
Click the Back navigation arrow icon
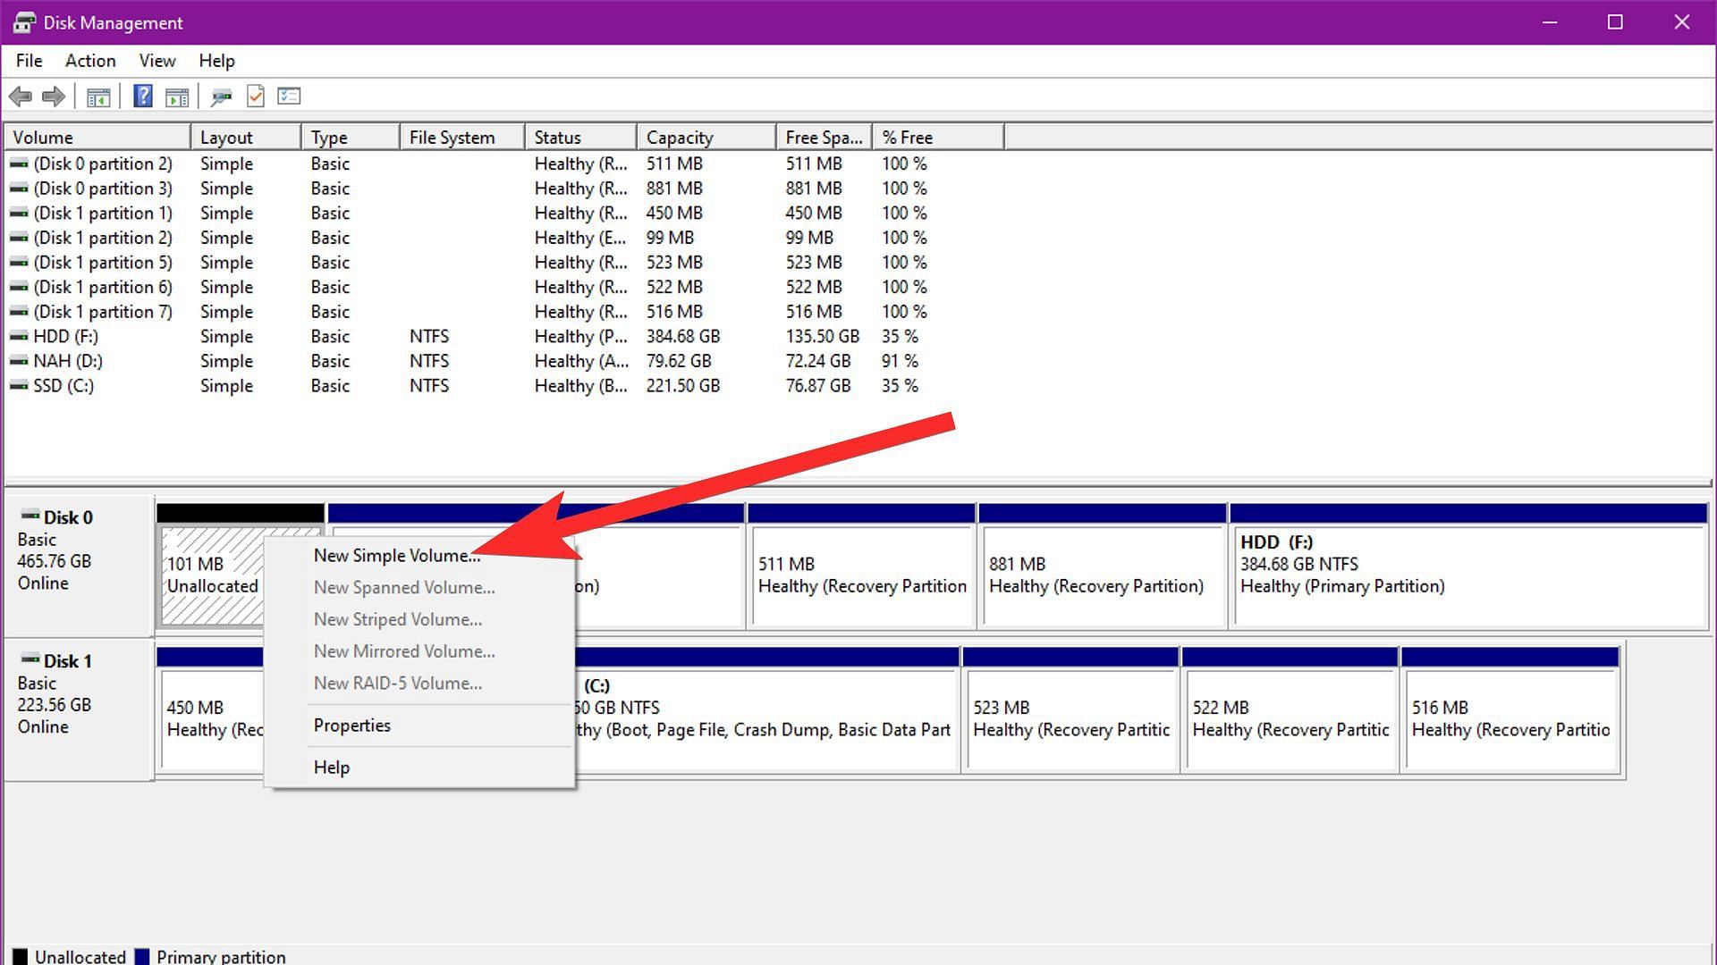click(20, 96)
